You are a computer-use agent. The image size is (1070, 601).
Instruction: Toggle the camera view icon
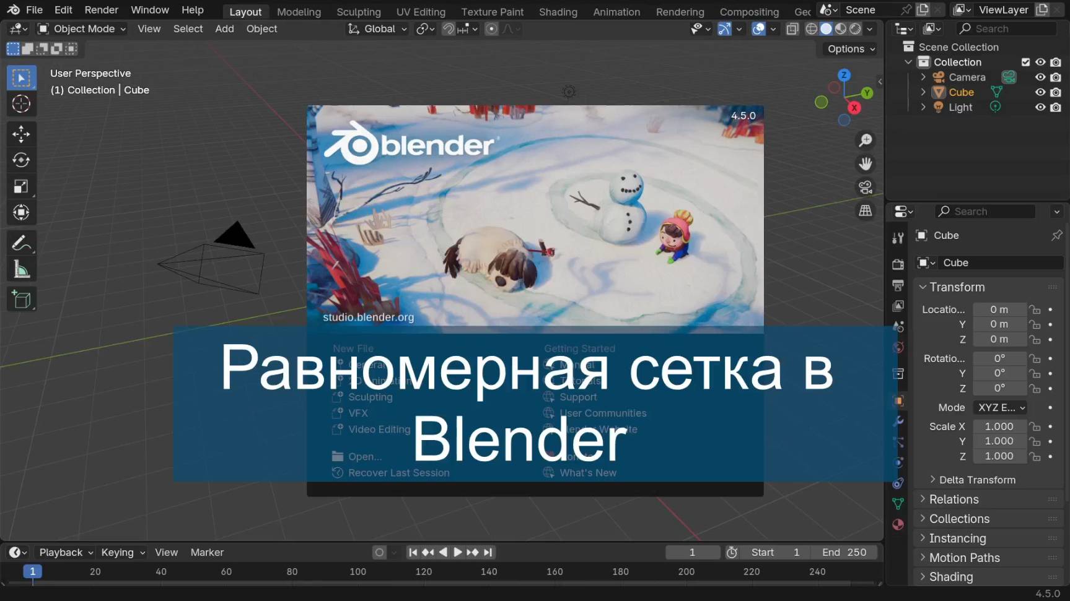pyautogui.click(x=865, y=187)
